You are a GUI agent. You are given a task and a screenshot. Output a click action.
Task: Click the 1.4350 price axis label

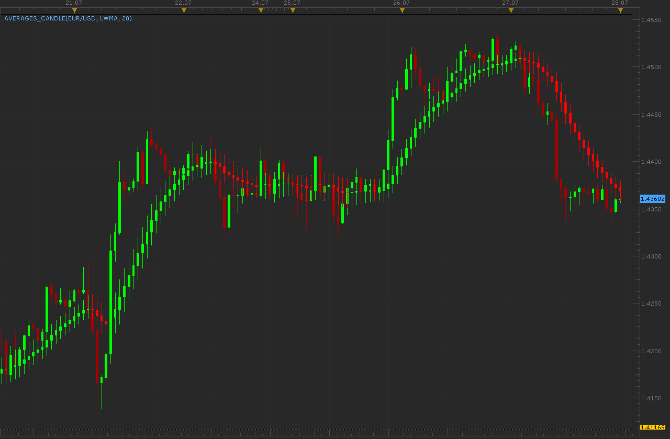652,209
